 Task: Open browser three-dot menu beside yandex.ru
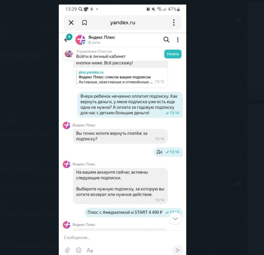(174, 23)
